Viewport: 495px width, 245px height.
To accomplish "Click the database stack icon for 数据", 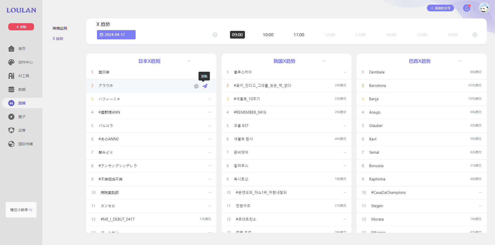I will [x=11, y=89].
